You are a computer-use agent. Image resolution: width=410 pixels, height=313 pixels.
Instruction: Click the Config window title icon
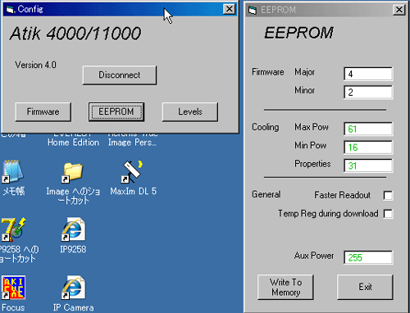pos(11,10)
